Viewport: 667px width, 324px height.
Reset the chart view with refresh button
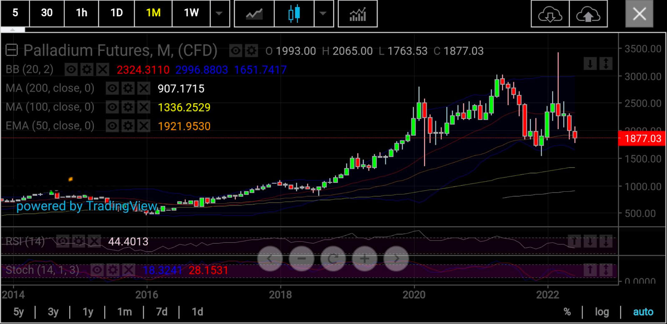(333, 259)
